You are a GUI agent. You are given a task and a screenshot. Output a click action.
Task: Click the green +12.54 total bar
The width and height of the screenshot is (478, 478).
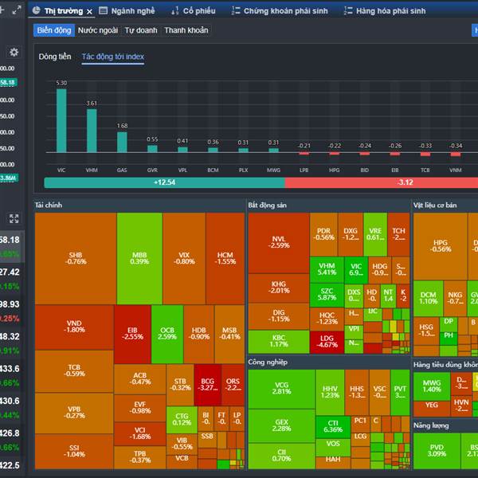(x=164, y=182)
